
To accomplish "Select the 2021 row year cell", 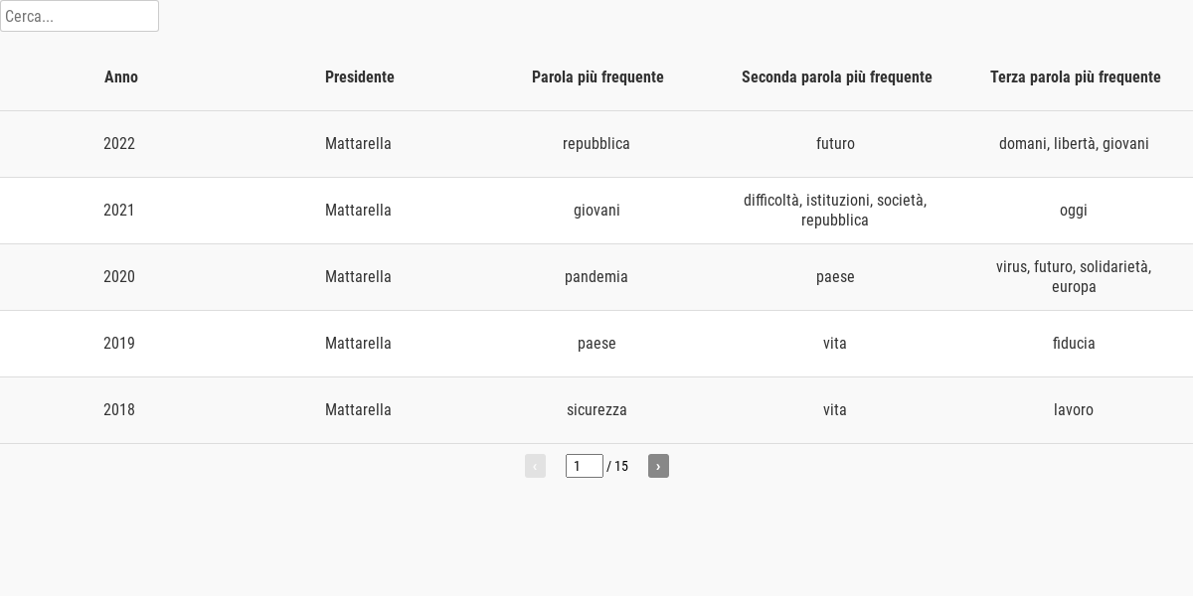I will pyautogui.click(x=119, y=211).
